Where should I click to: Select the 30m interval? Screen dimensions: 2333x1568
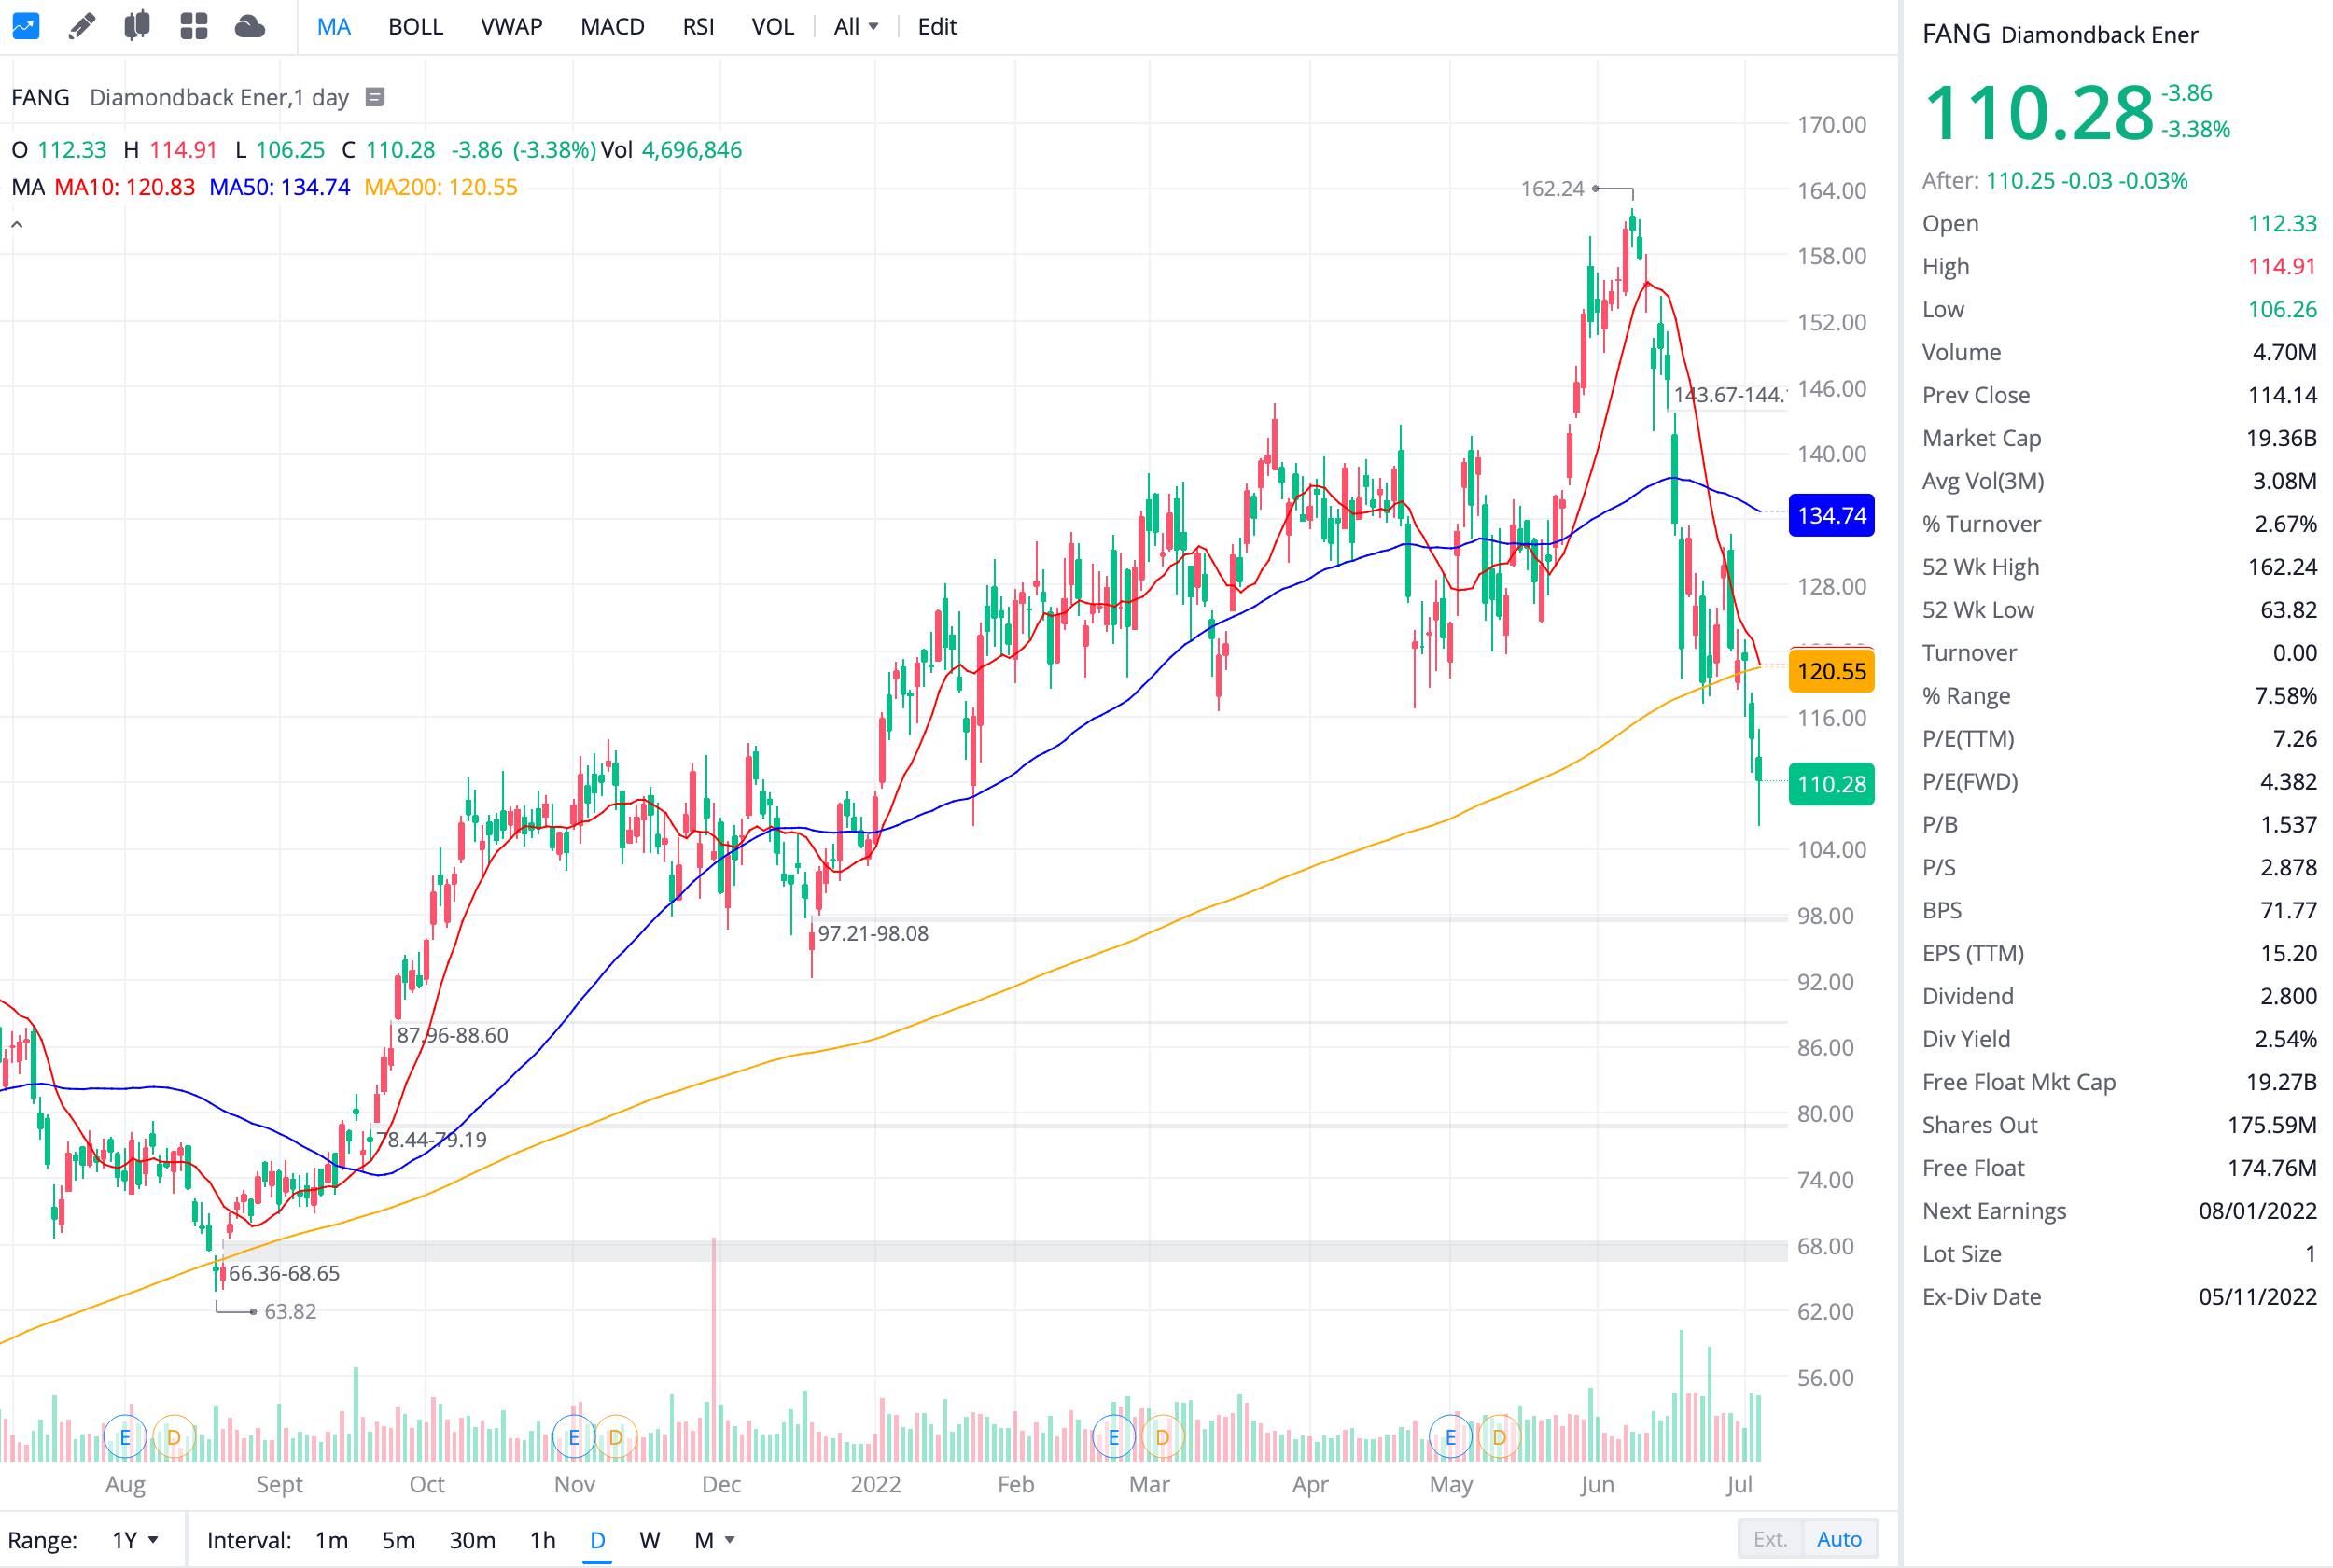coord(472,1540)
